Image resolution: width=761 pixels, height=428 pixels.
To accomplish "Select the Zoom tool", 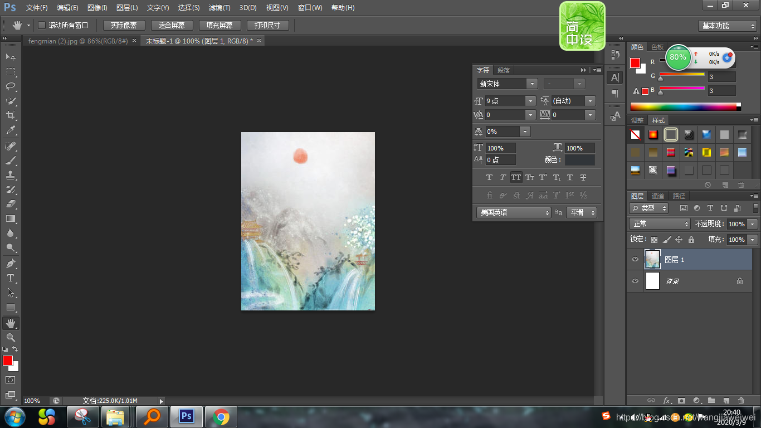I will tap(11, 338).
